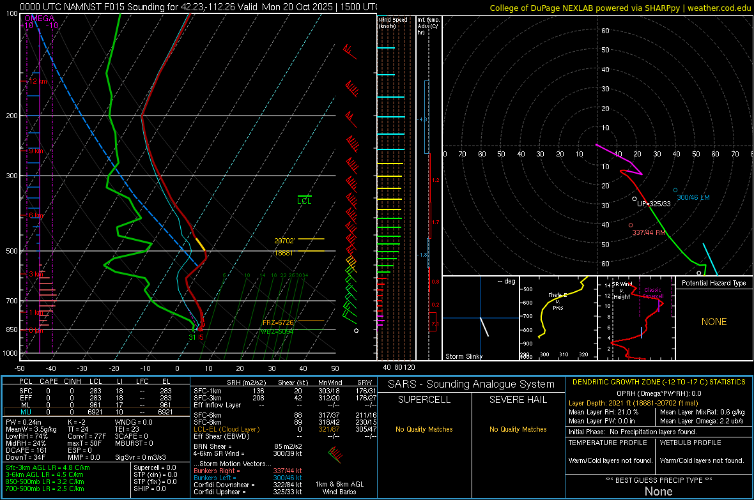
Task: Click the Supercell = 0.0 composite value
Action: point(155,467)
